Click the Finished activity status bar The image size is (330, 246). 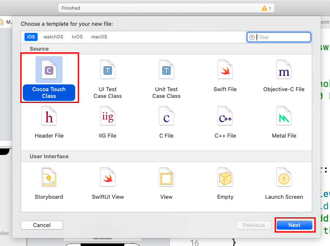[x=166, y=8]
